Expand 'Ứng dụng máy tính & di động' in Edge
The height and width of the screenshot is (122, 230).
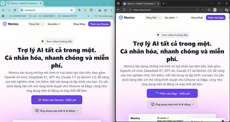point(172,104)
